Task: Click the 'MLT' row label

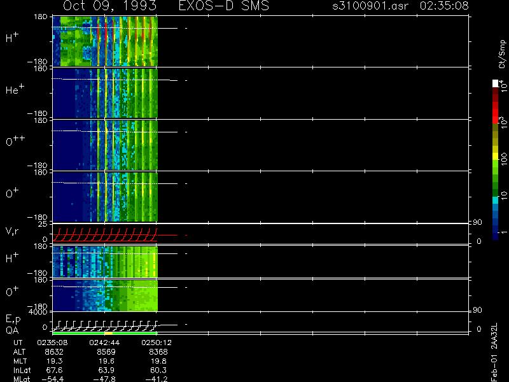Action: point(20,361)
